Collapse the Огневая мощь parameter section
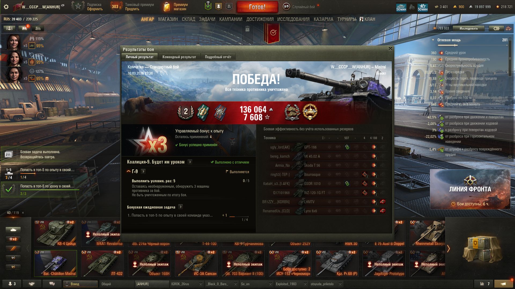Viewport: 515px width, 289px height. click(433, 40)
